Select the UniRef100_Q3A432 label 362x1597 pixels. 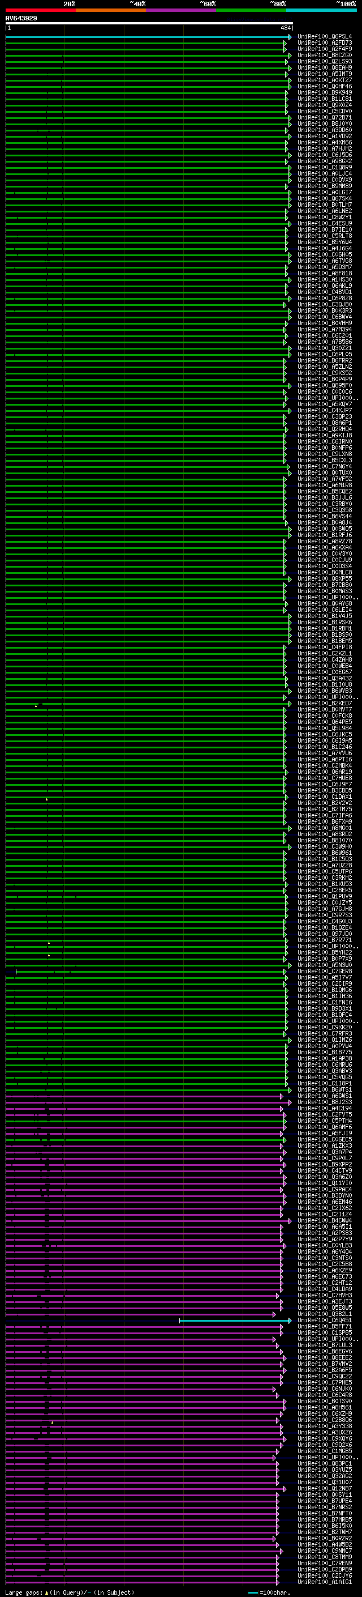click(324, 679)
